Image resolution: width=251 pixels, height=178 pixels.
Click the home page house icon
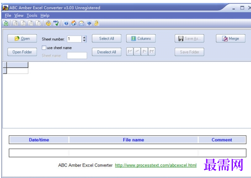[x=74, y=23]
